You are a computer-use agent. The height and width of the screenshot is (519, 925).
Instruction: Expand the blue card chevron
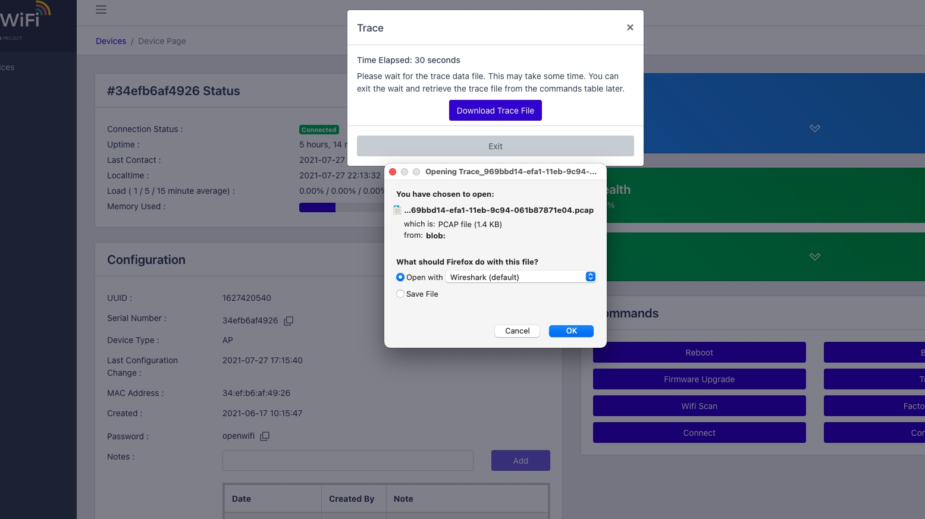pyautogui.click(x=814, y=128)
